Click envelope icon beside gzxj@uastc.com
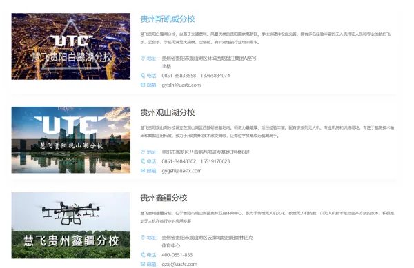The height and width of the screenshot is (268, 414). click(x=143, y=264)
